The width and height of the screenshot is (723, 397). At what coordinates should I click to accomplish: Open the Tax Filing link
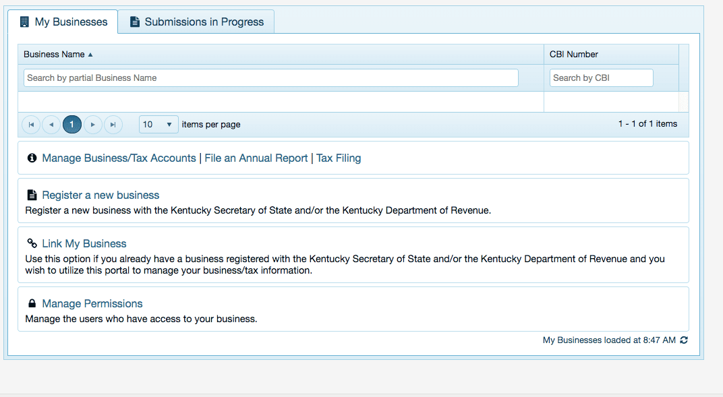coord(339,157)
